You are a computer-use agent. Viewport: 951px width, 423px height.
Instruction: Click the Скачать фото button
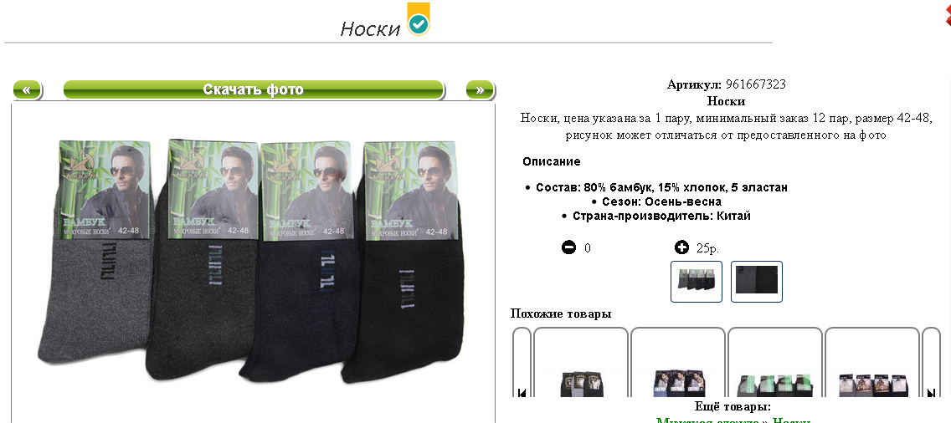[x=254, y=90]
